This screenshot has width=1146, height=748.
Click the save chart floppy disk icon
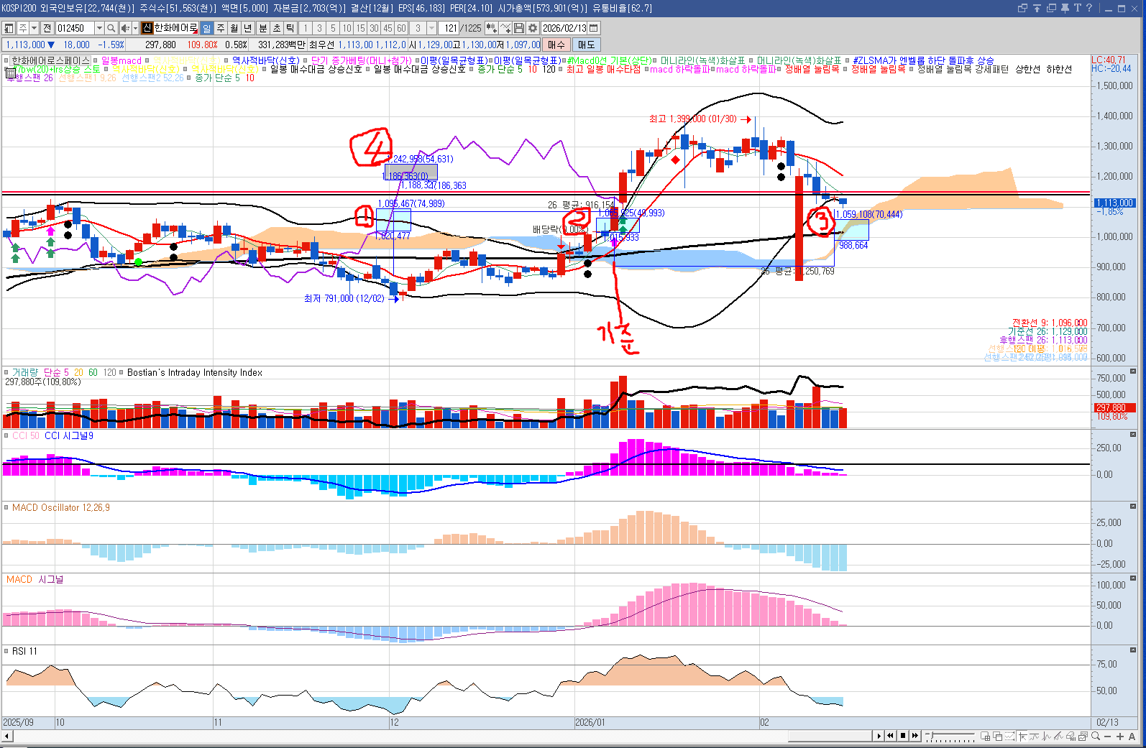(x=519, y=28)
